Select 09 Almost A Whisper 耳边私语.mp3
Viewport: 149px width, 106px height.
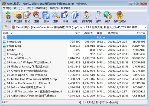tap(74, 62)
